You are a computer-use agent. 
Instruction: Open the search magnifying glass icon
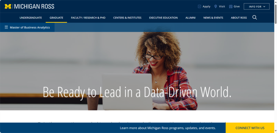(x=255, y=17)
